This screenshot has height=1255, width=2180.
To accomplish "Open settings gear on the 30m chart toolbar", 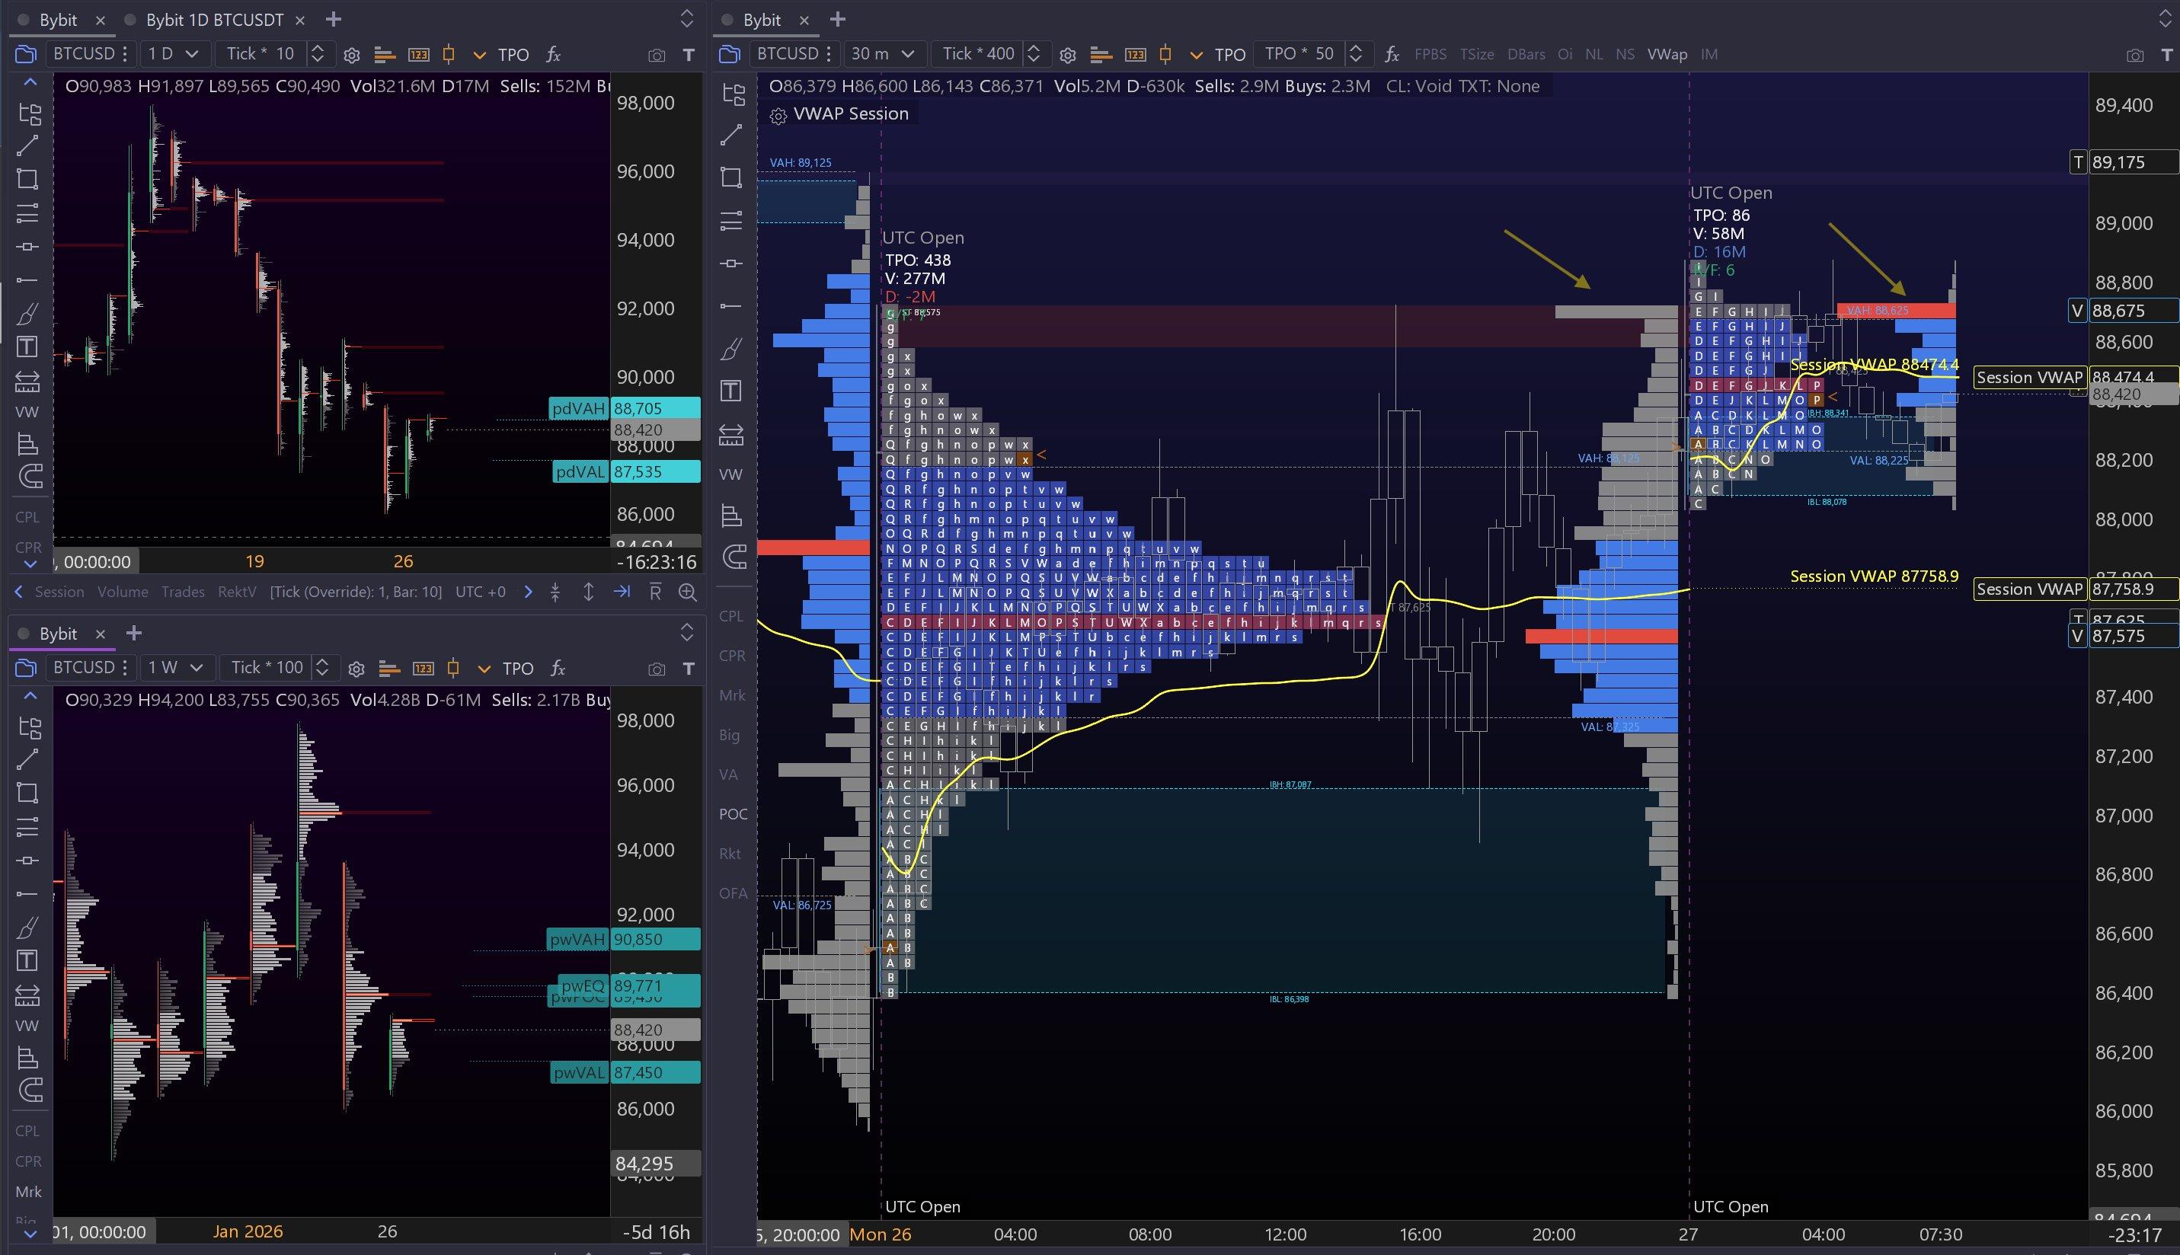I will pyautogui.click(x=1067, y=55).
